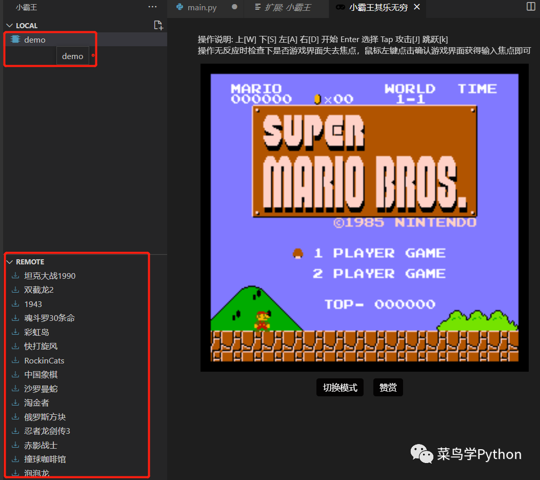Viewport: 540px width, 480px height.
Task: Click download icon for 忍者龙剑传3
Action: pos(15,431)
